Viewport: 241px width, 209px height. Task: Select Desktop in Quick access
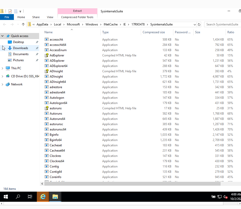click(x=18, y=42)
